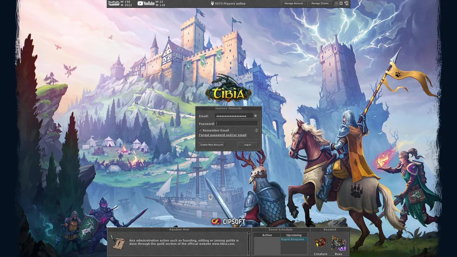Select the boosted Boss image
The width and height of the screenshot is (457, 257).
point(338,243)
